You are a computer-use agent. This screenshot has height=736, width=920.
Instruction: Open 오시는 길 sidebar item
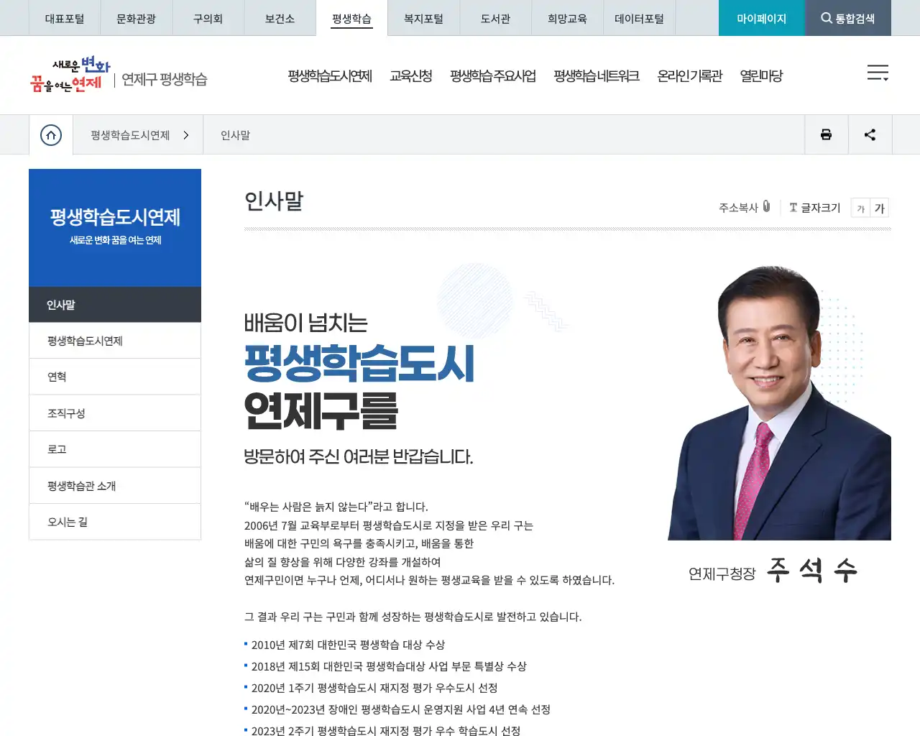coord(115,522)
